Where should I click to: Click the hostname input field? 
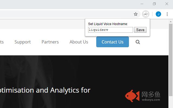point(111,30)
